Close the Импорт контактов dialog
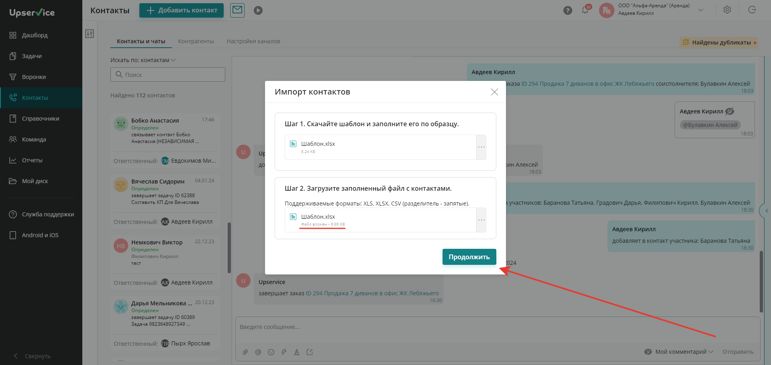Viewport: 771px width, 365px height. [494, 92]
